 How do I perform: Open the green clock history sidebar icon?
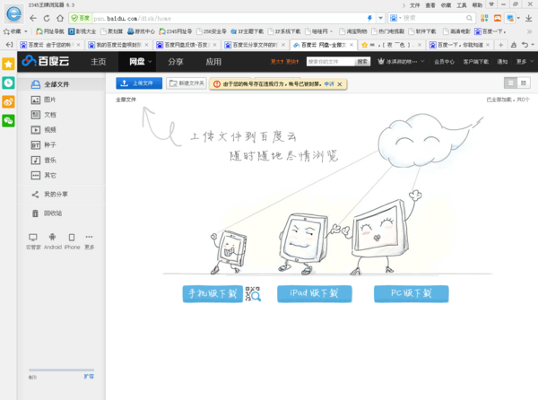(x=8, y=83)
